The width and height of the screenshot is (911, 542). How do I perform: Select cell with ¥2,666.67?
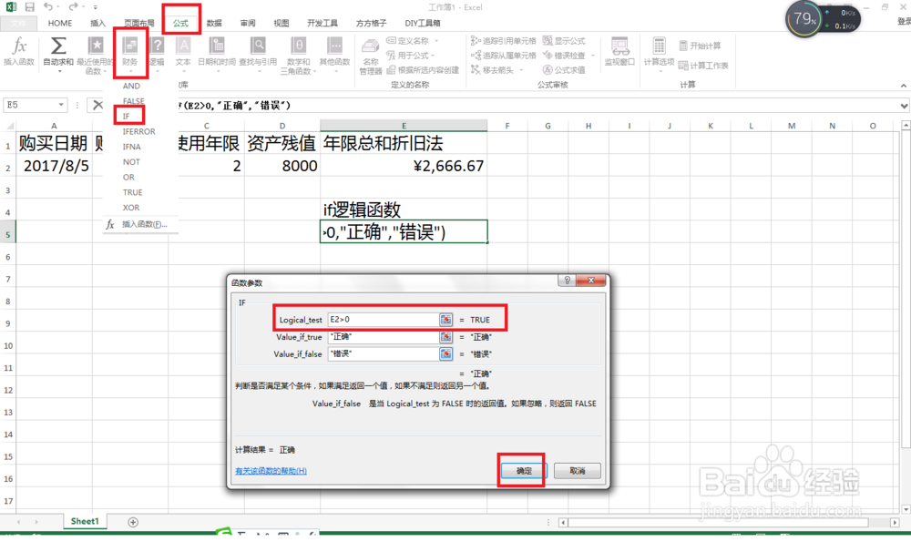(x=404, y=166)
